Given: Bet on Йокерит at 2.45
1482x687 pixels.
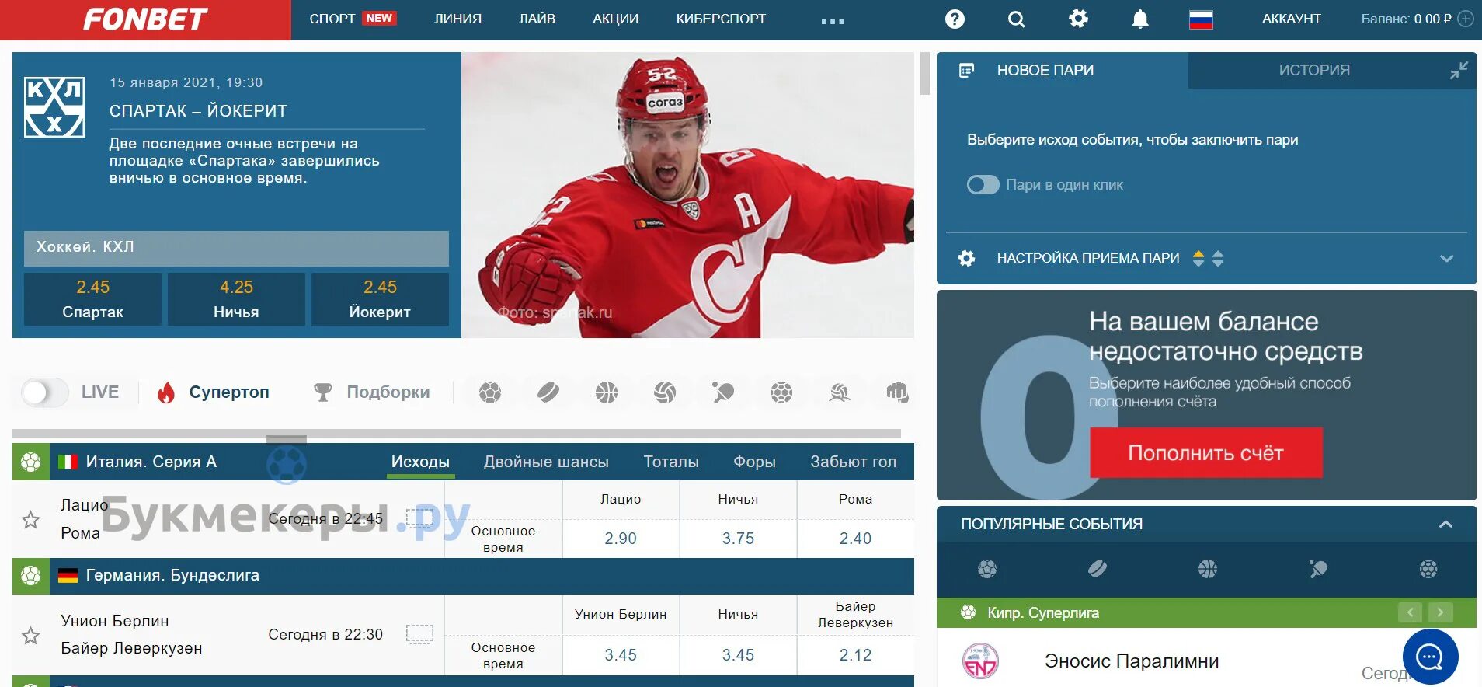Looking at the screenshot, I should (380, 298).
